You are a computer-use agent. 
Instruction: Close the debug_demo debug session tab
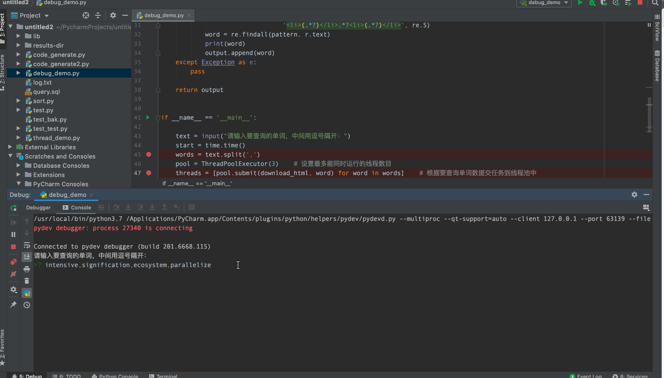tap(91, 195)
